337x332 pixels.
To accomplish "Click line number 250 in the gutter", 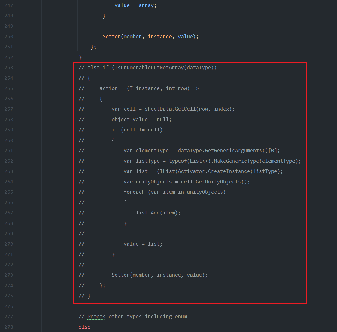I will (9, 36).
